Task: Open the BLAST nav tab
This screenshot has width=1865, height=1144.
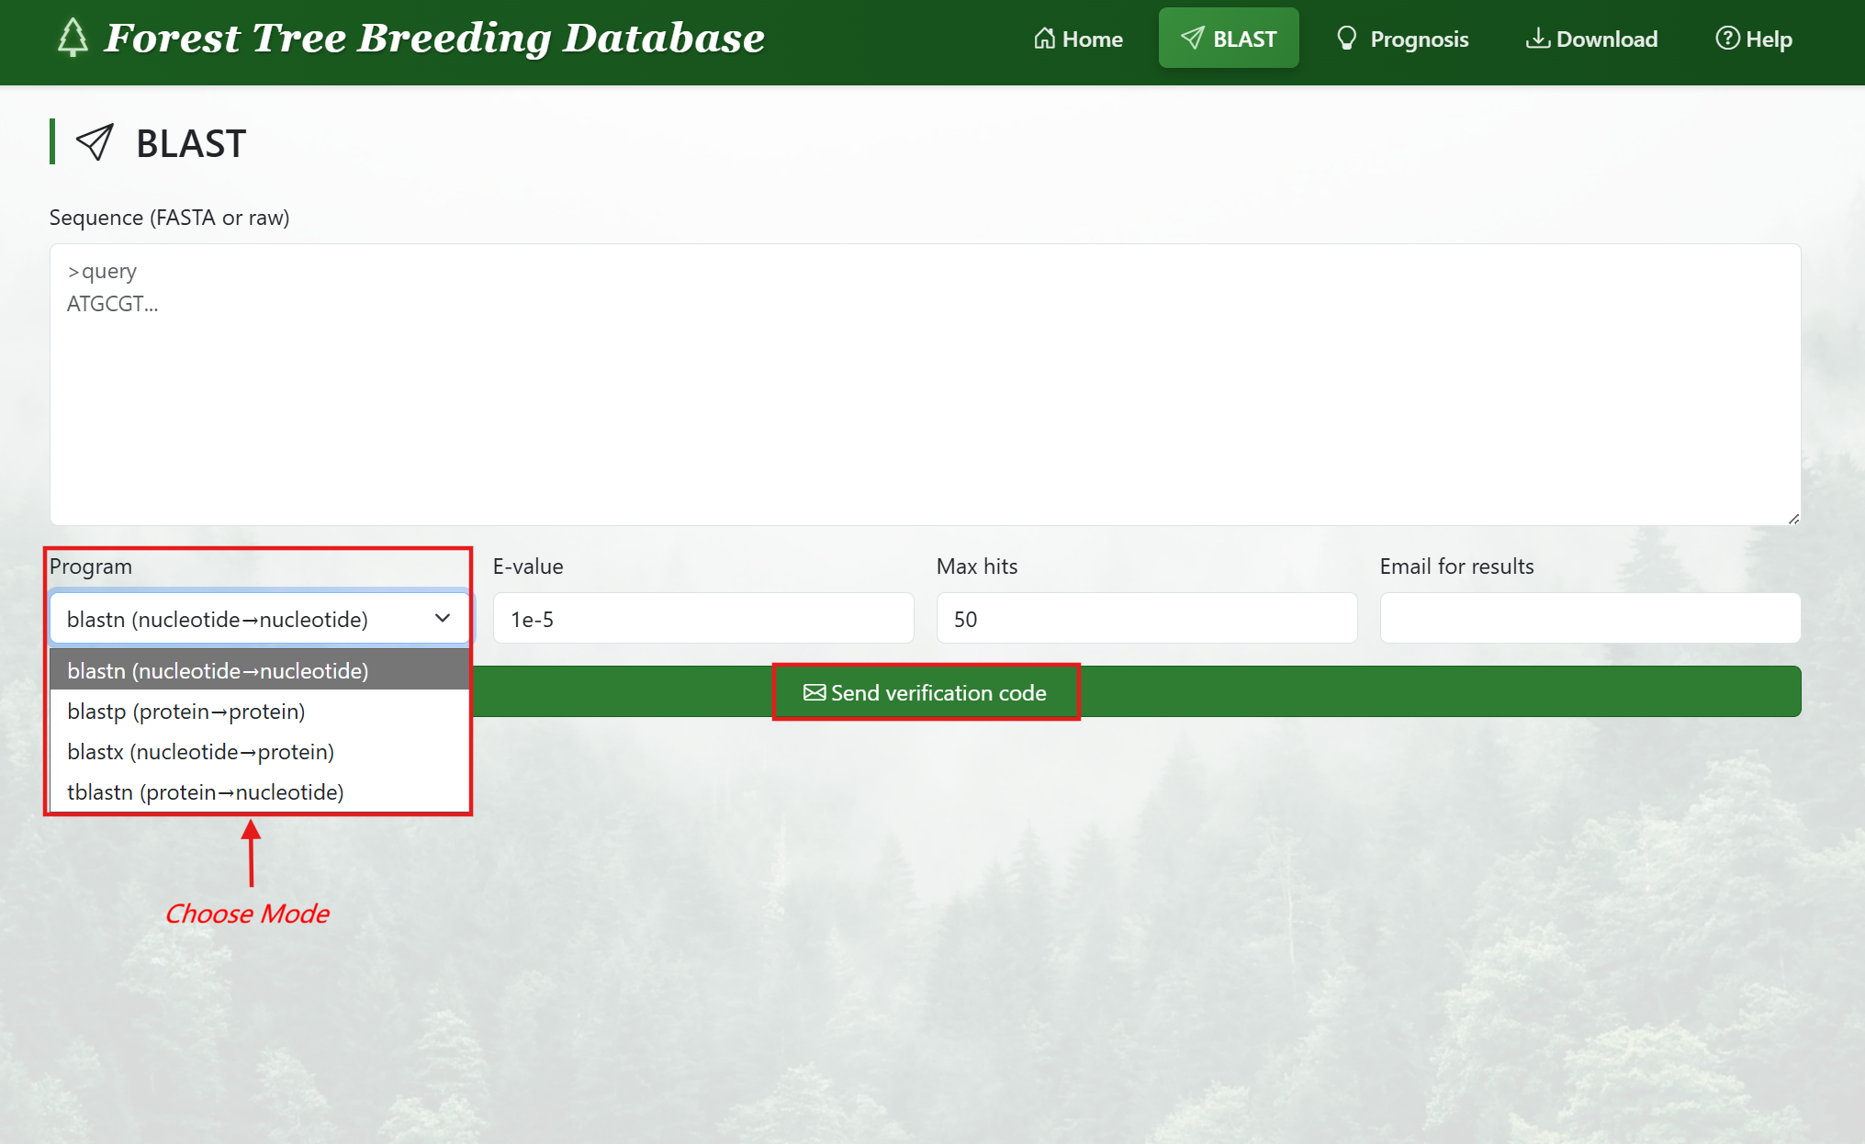Action: click(x=1229, y=39)
